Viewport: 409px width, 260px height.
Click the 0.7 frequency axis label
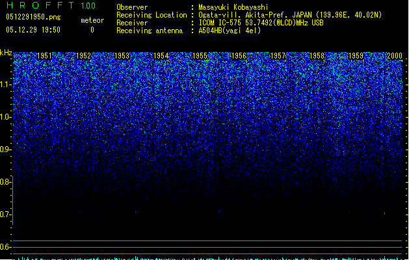(x=5, y=214)
